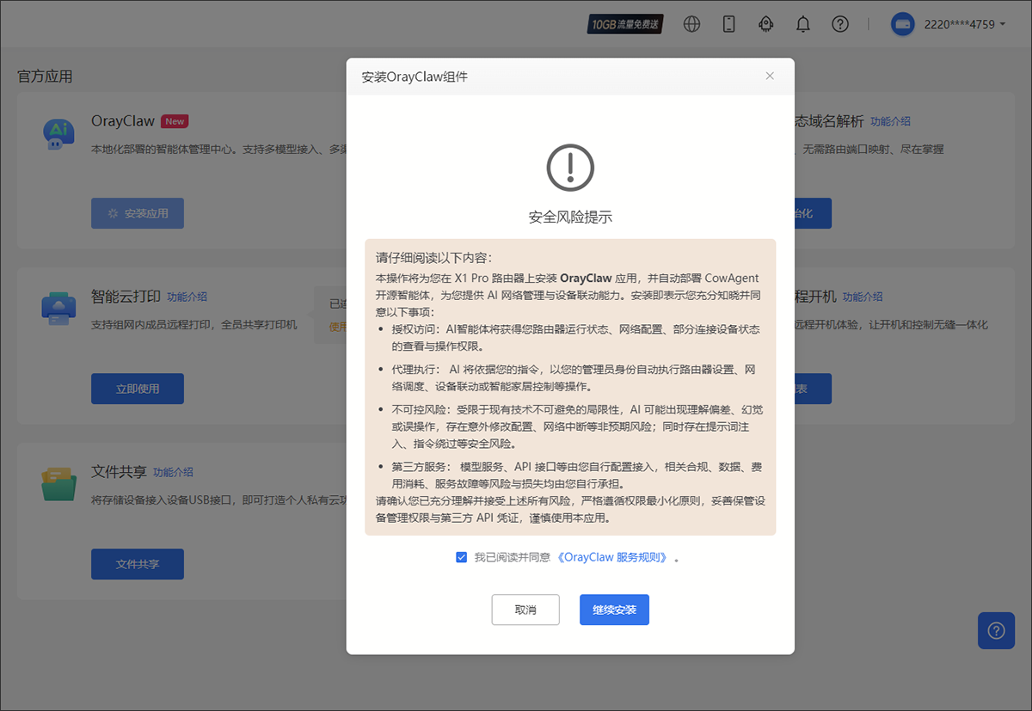
Task: Click the 10GB流量免费送 promo banner
Action: pyautogui.click(x=625, y=24)
